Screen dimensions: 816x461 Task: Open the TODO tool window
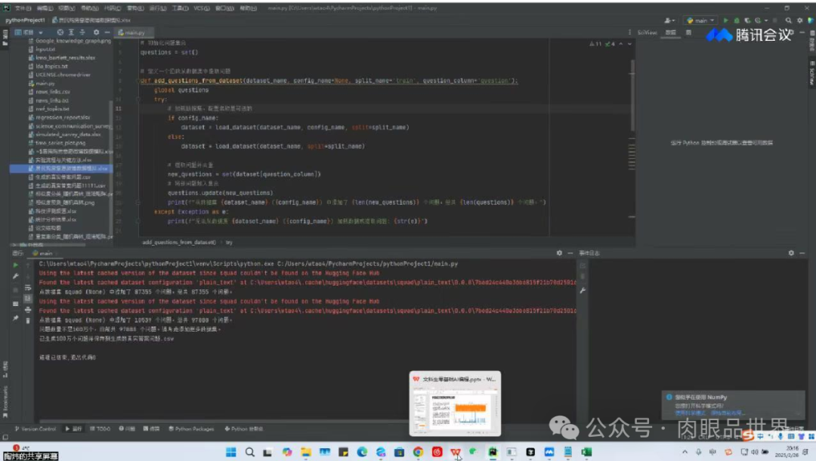[100, 429]
